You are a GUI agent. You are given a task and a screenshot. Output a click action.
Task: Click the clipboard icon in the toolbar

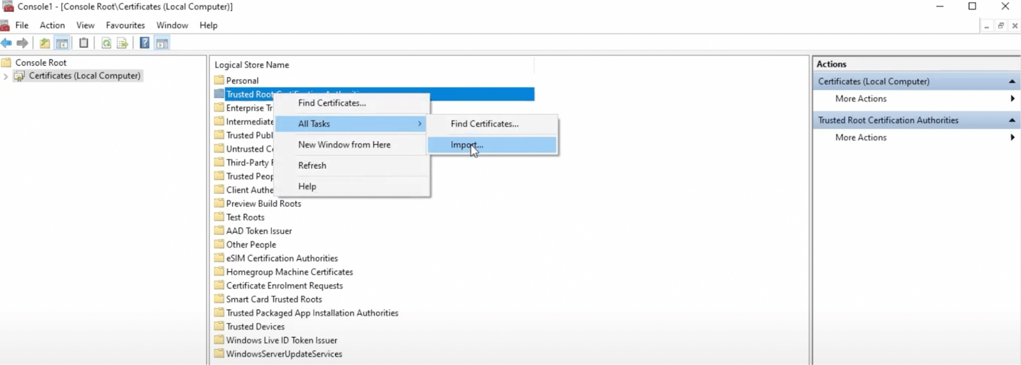(x=84, y=43)
